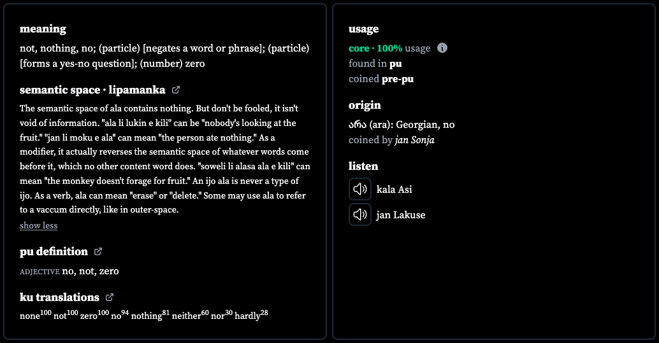This screenshot has width=659, height=343.
Task: Click the usage info icon
Action: point(442,48)
